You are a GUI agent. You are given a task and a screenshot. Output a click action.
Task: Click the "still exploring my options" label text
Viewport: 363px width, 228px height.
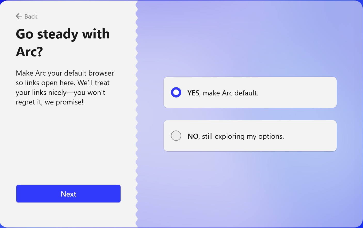coord(243,136)
